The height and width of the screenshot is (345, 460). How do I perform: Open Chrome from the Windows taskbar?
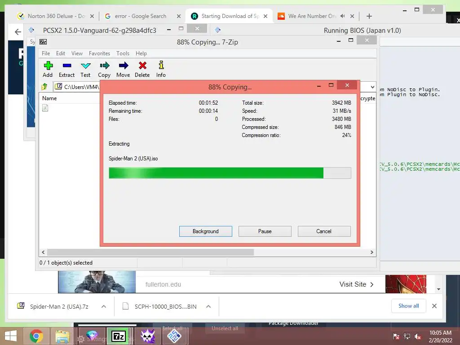[x=36, y=336]
